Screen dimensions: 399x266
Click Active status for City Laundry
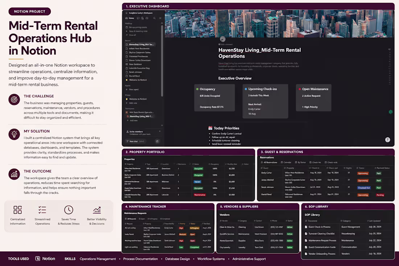(x=289, y=247)
